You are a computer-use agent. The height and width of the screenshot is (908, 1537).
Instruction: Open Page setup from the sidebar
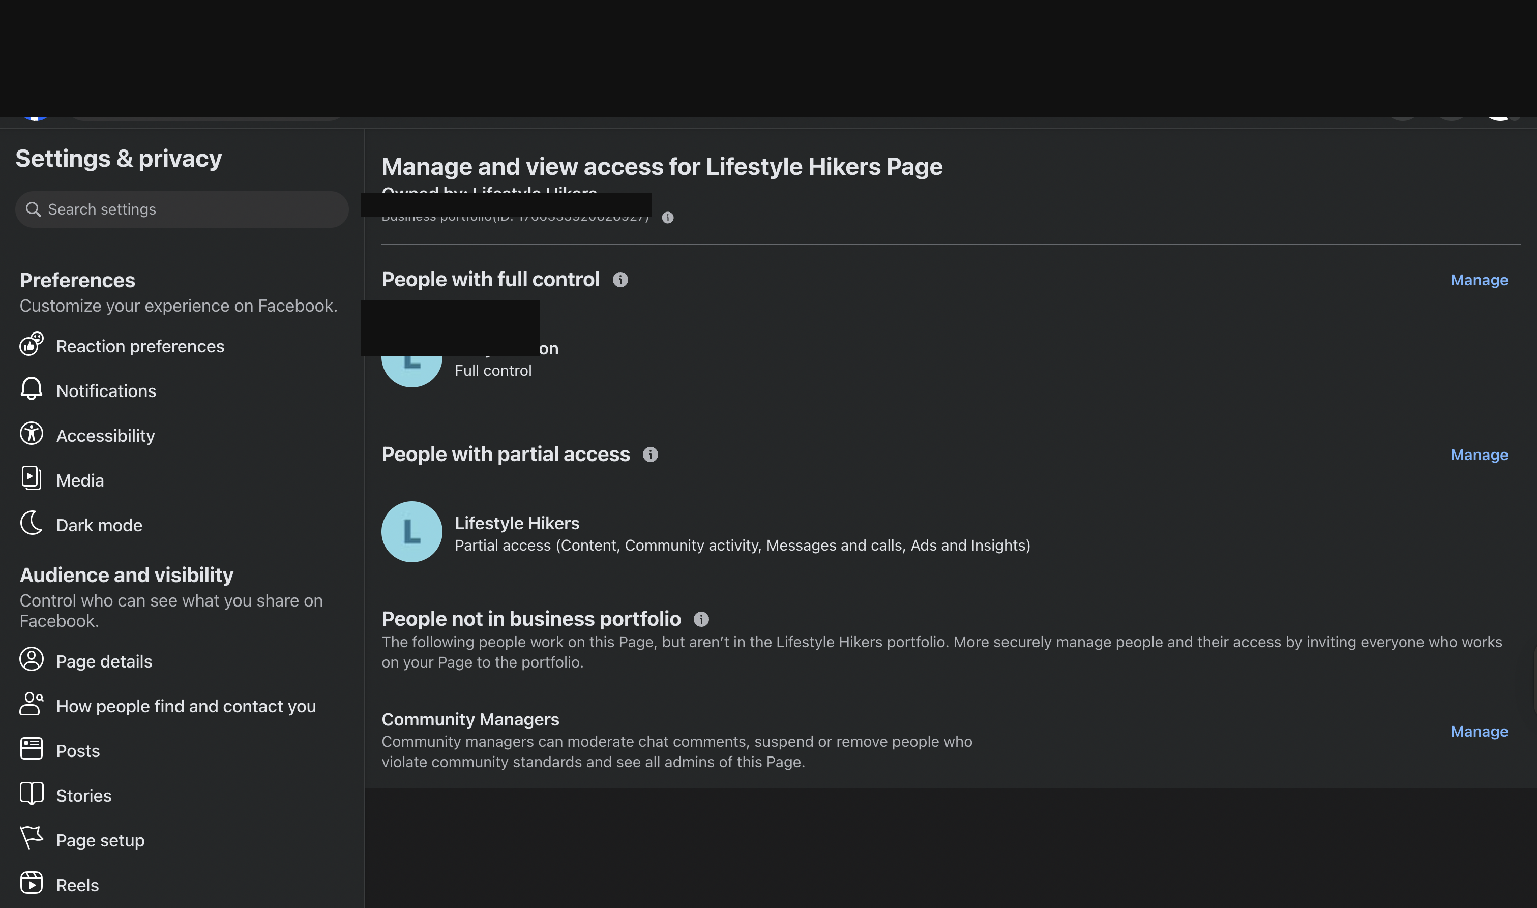[100, 839]
